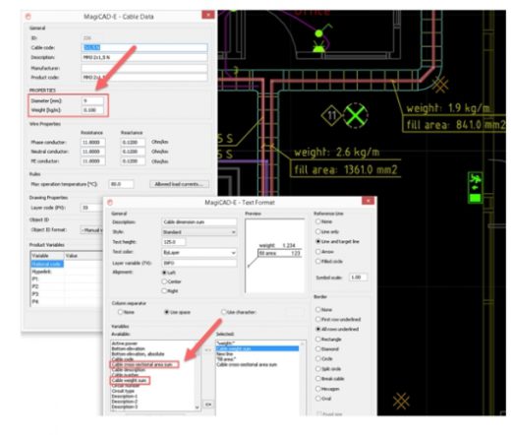Click the 'fill area: 841.0 mm2' label in drawing

click(455, 125)
